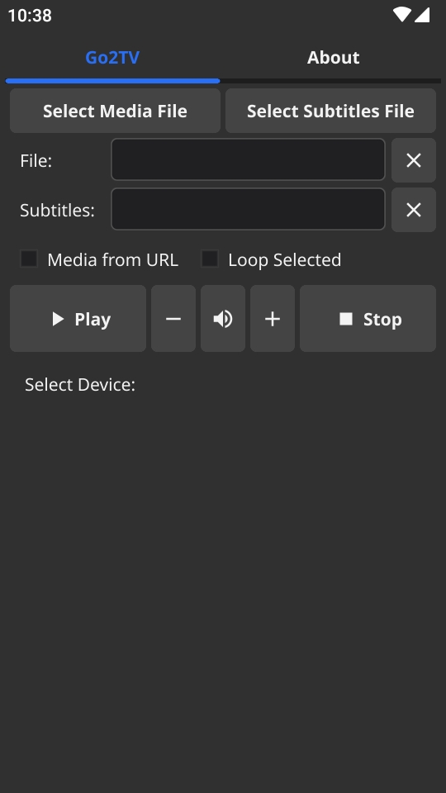Toggle the Loop Selected checkbox
Screen dimensions: 446x793
[210, 259]
